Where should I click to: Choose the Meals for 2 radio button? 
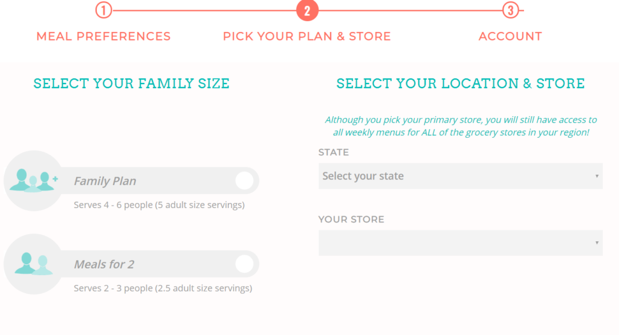point(244,264)
